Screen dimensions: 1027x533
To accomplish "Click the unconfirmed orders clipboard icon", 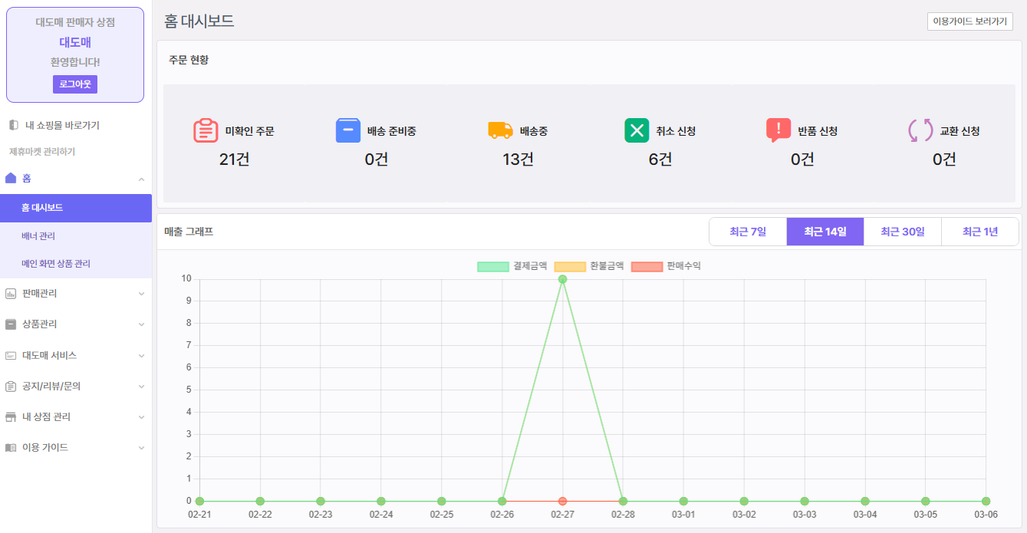I will tap(206, 130).
